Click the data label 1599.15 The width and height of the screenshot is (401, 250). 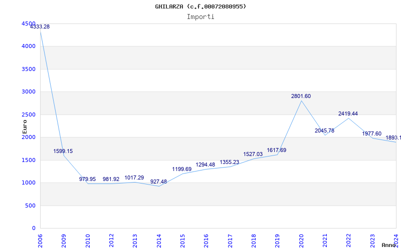[63, 151]
